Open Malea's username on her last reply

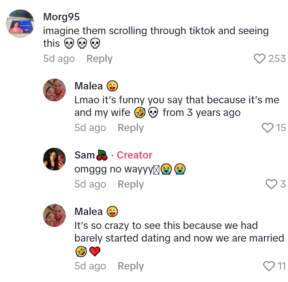tap(89, 212)
